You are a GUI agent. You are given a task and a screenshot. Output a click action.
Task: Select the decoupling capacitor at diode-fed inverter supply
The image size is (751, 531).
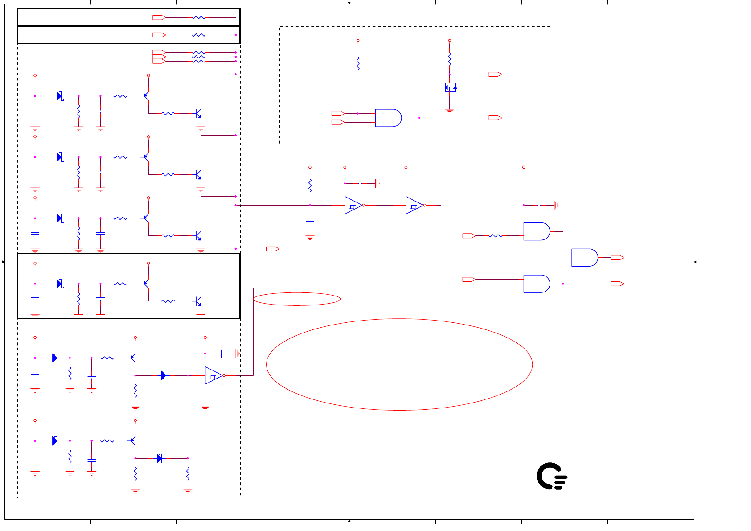coord(221,354)
